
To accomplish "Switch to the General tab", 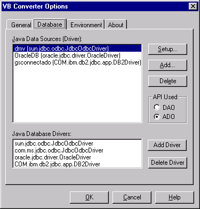I will [20, 25].
